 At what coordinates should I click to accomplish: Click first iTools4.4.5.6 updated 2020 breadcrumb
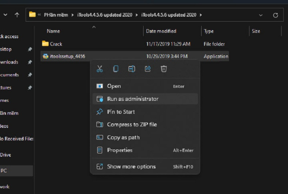pyautogui.click(x=105, y=15)
